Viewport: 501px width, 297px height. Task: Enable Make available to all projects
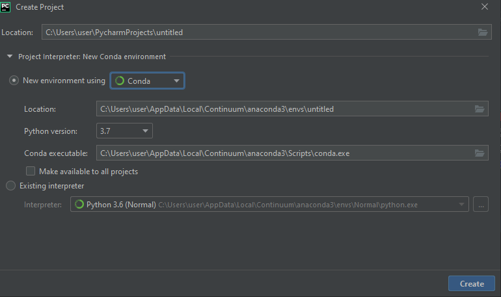point(31,172)
